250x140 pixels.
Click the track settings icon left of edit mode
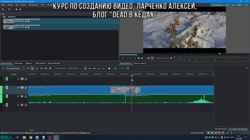pyautogui.click(x=3, y=68)
